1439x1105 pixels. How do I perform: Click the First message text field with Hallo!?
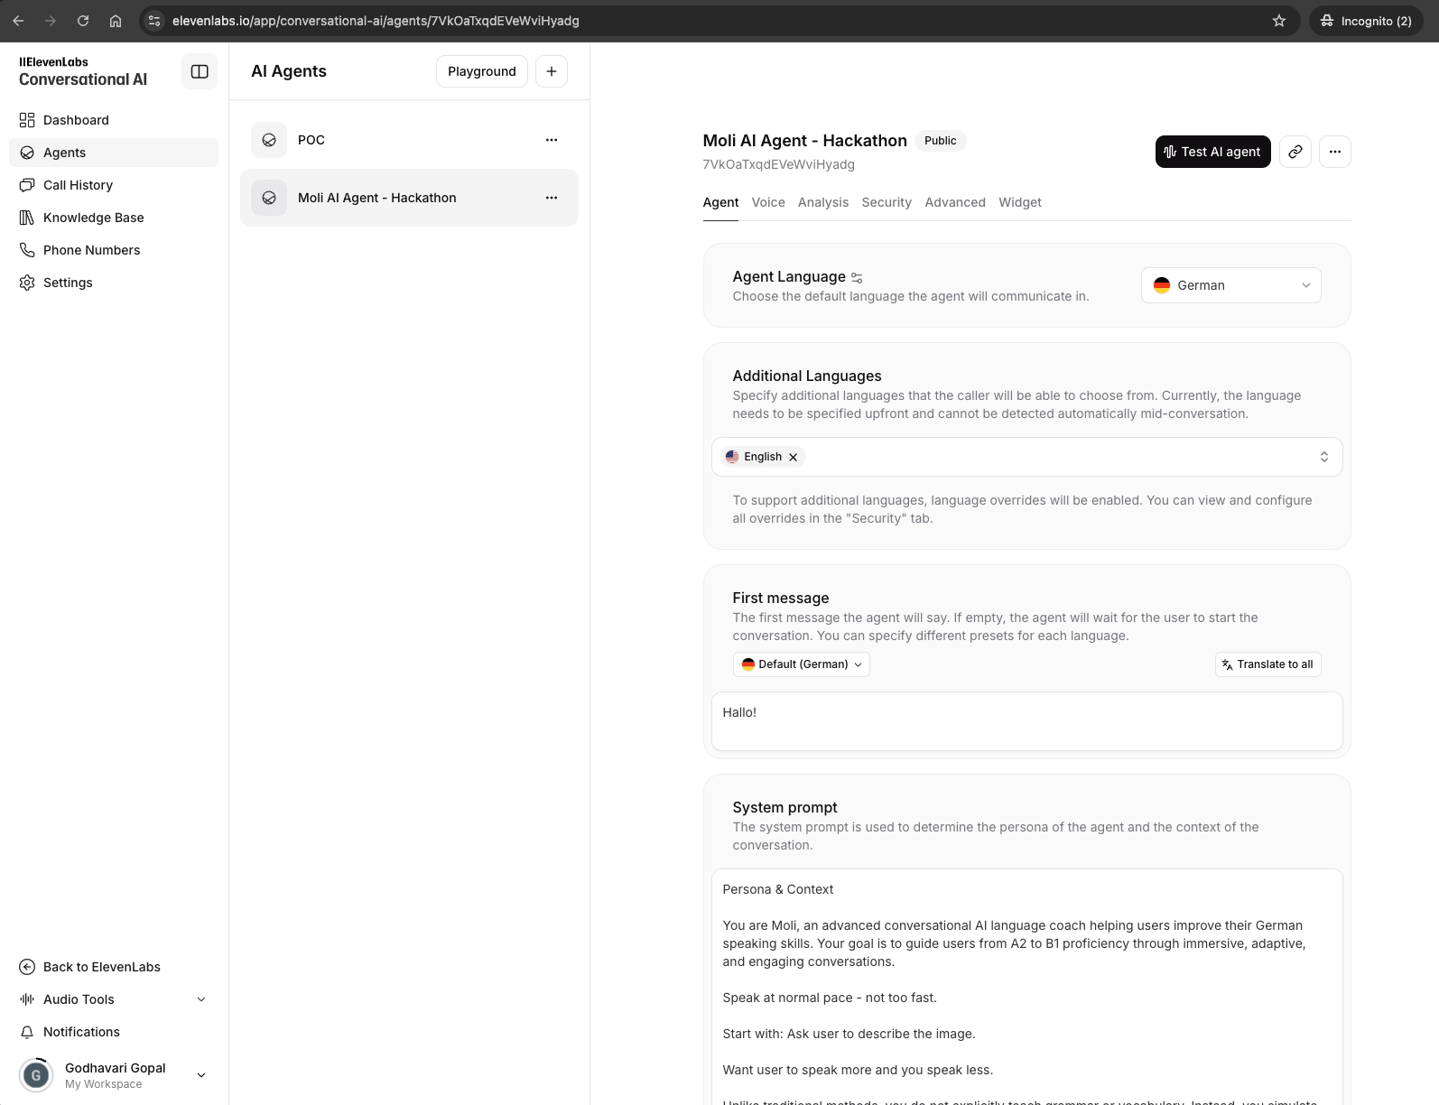pyautogui.click(x=1027, y=721)
